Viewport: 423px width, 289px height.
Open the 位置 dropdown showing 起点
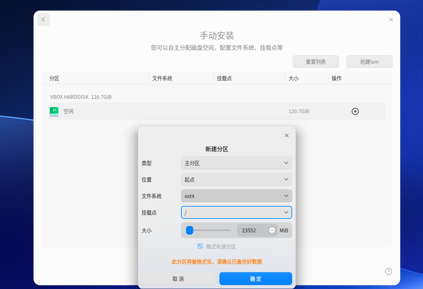pos(236,179)
